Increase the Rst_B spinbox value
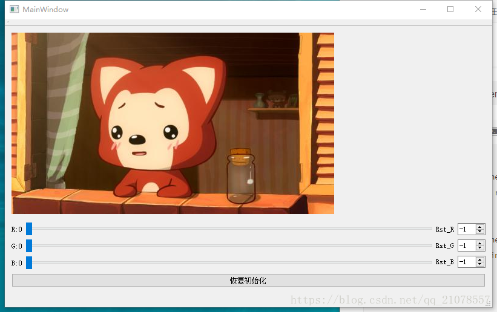 [480, 260]
